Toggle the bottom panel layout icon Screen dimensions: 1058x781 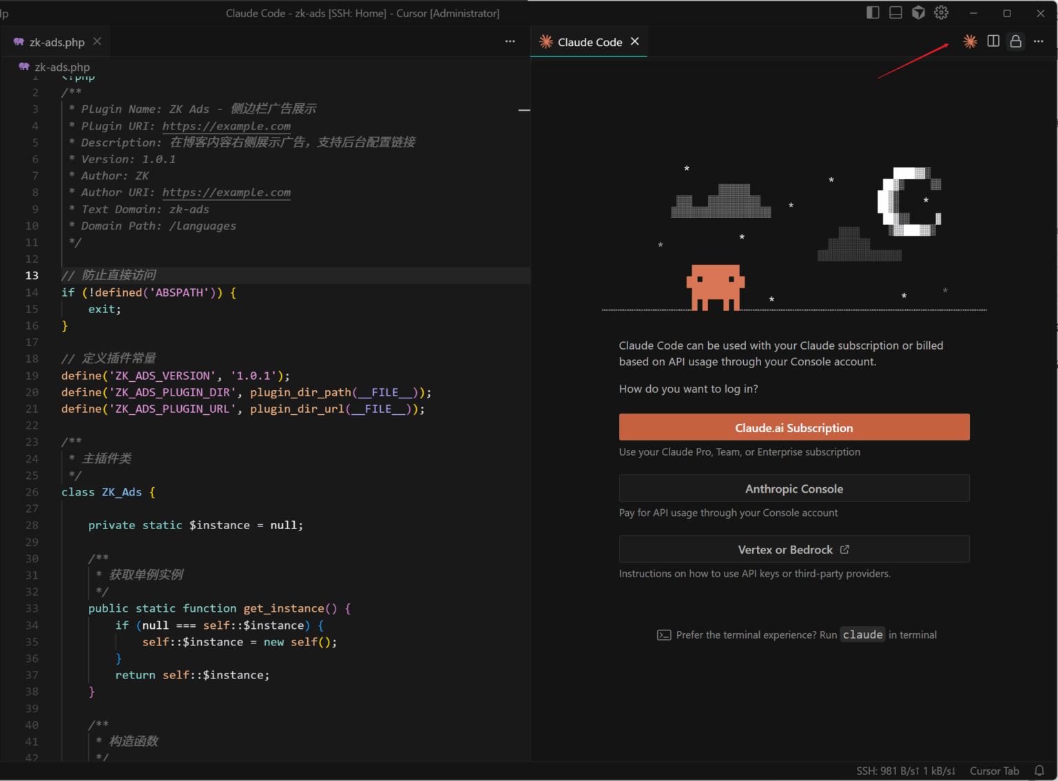click(x=895, y=12)
